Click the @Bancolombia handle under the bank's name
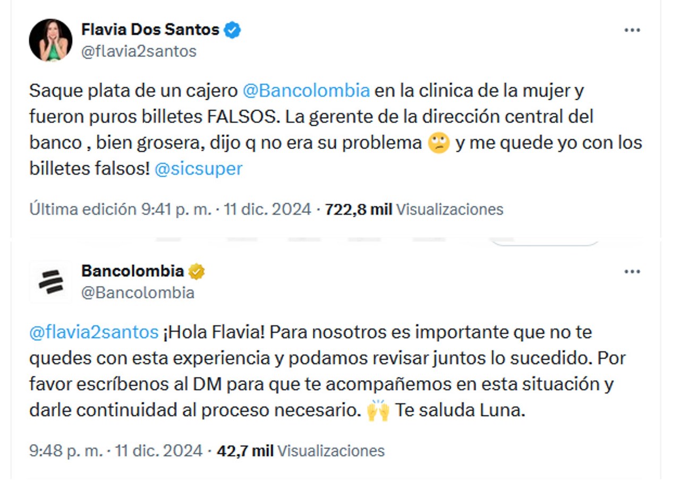Viewport: 680px width, 483px height. coord(138,293)
